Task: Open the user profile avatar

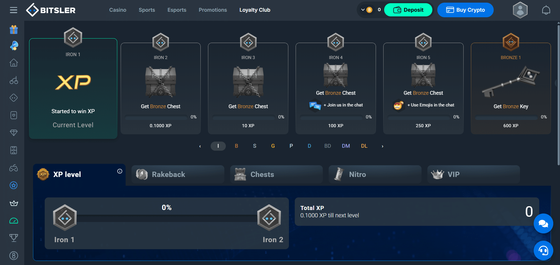Action: pyautogui.click(x=520, y=10)
